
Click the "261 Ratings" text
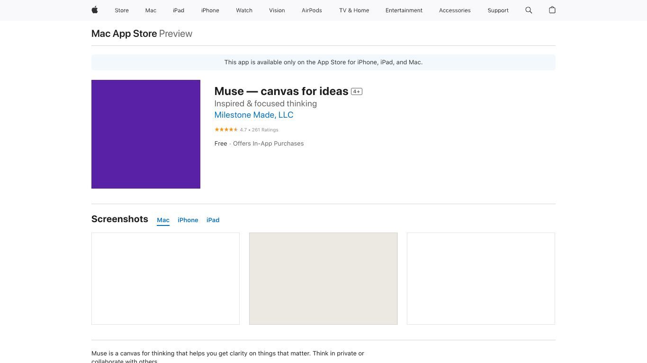tap(265, 130)
